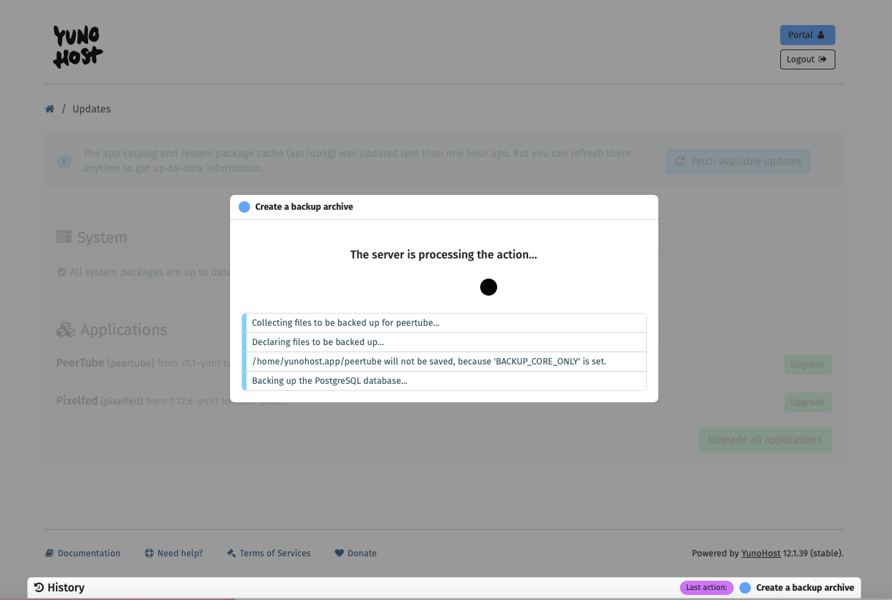Click the black loading spinner in dialog
Screen dimensions: 892x600
(489, 287)
